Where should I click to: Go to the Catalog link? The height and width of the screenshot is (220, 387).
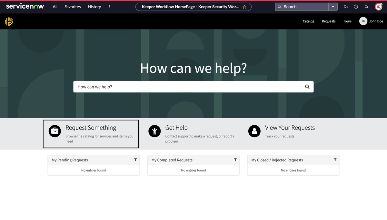point(308,21)
